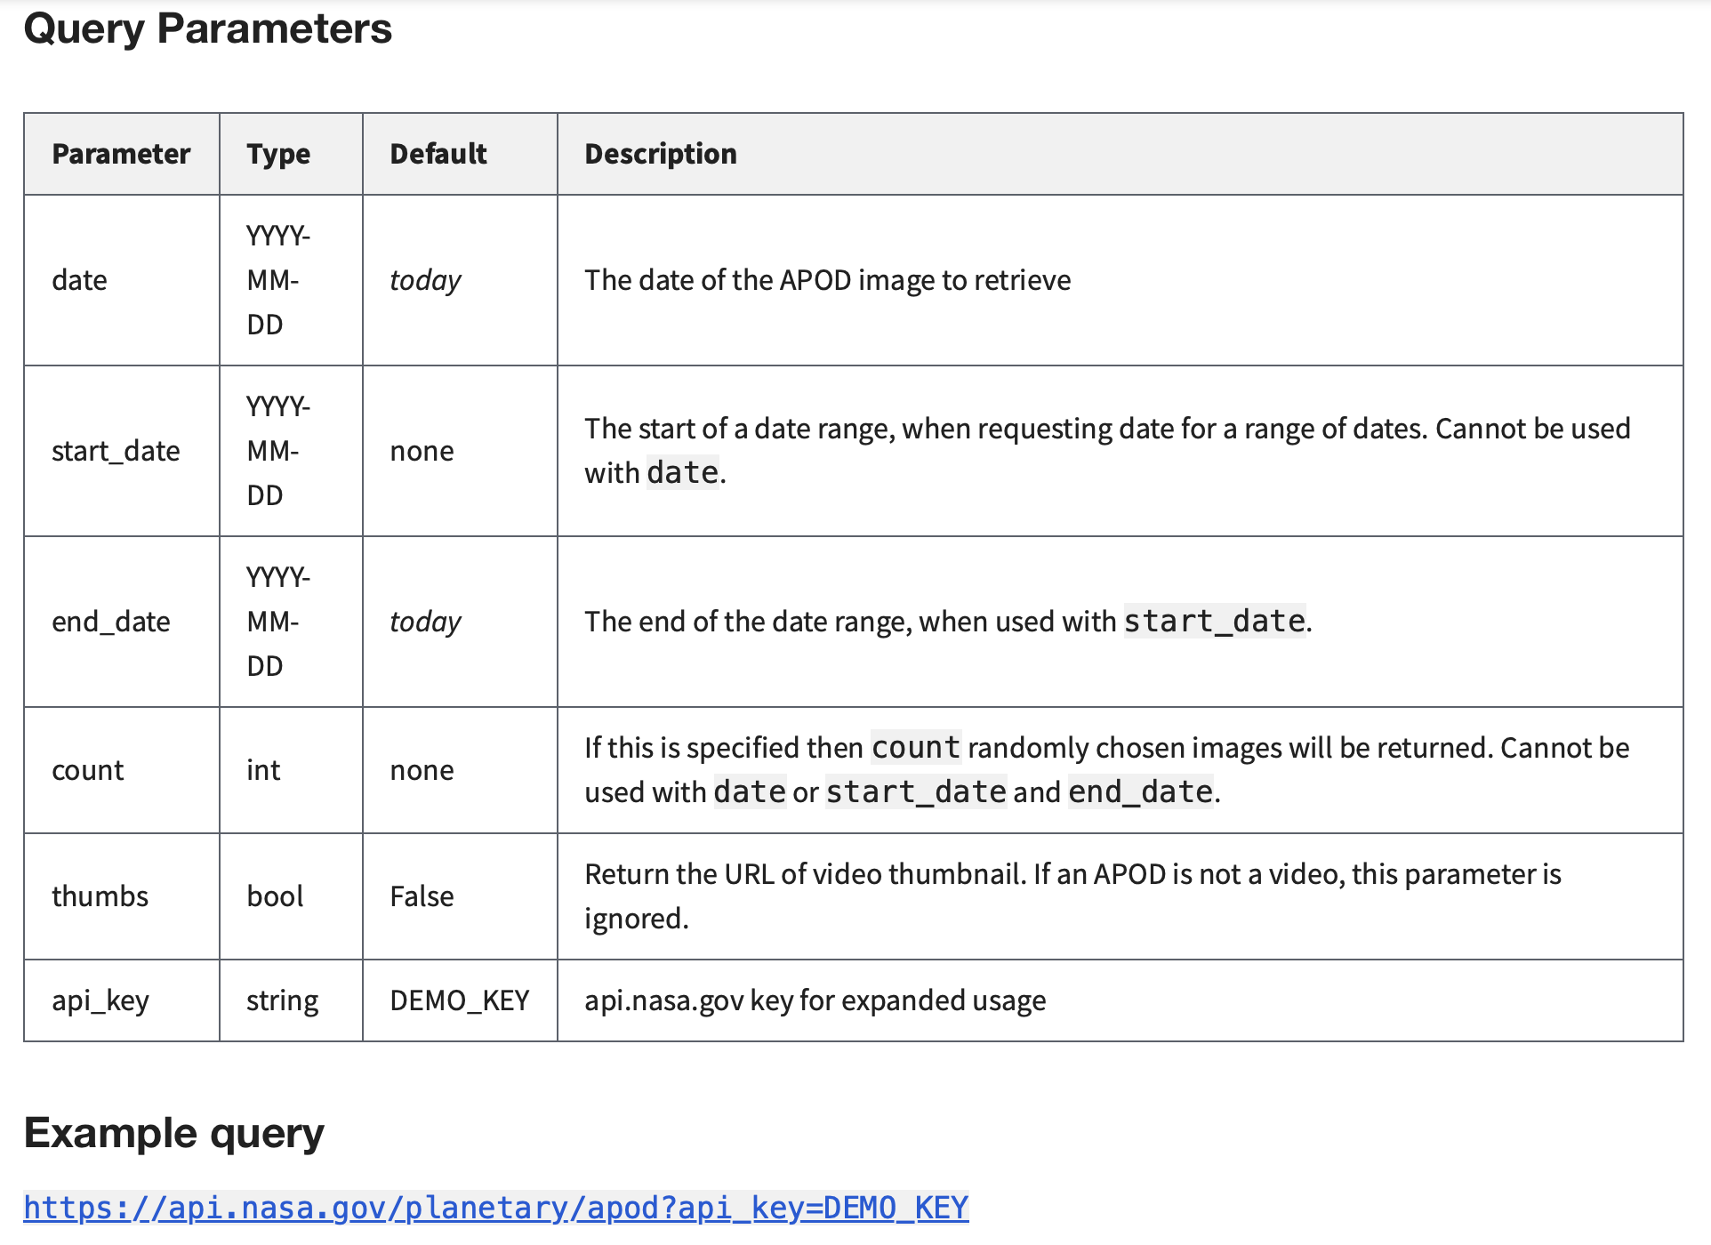Click the Example query heading
1711x1245 pixels.
pyautogui.click(x=174, y=1134)
